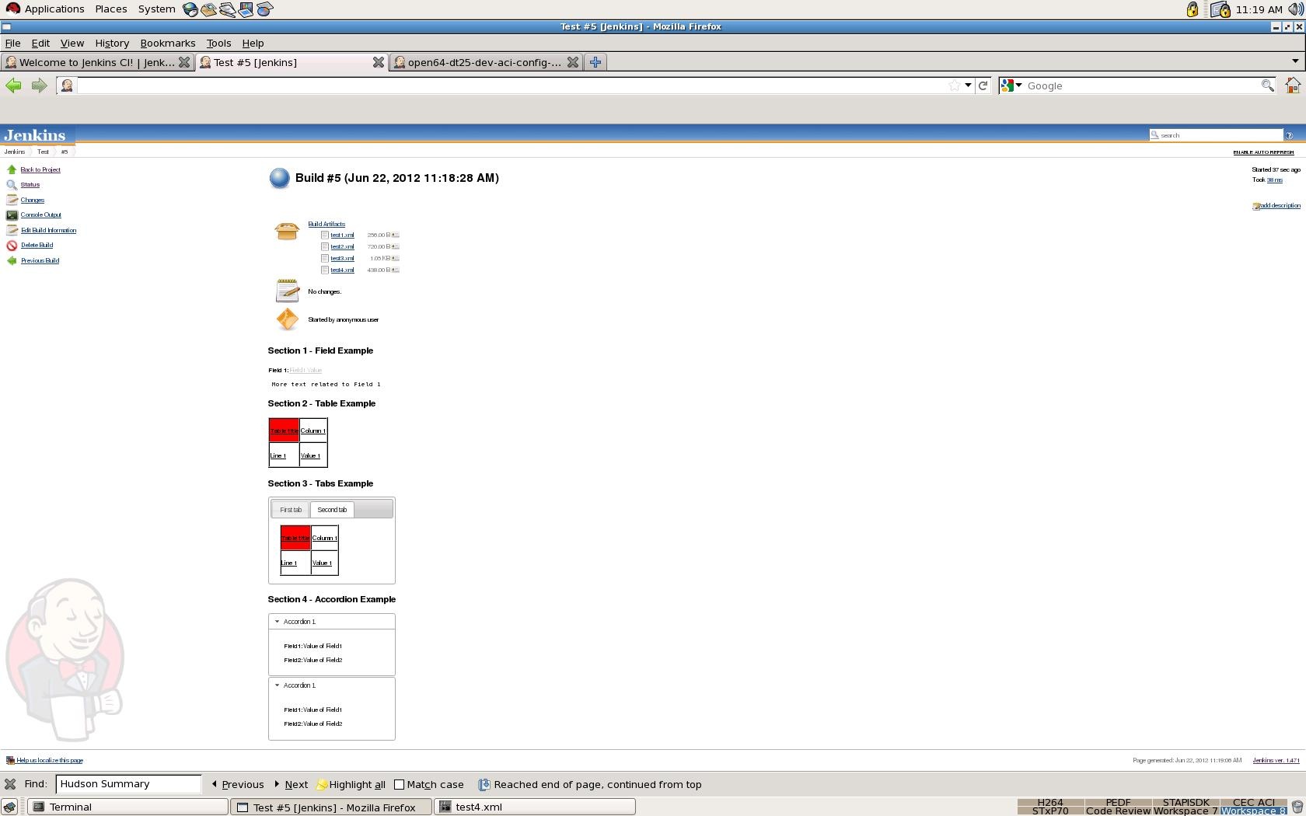The image size is (1306, 816).
Task: Click the file icon before test1.xml
Action: 325,235
